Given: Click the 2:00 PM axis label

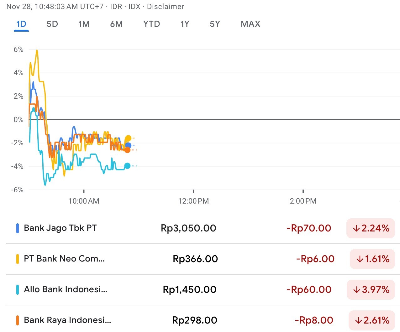Looking at the screenshot, I should click(x=303, y=201).
